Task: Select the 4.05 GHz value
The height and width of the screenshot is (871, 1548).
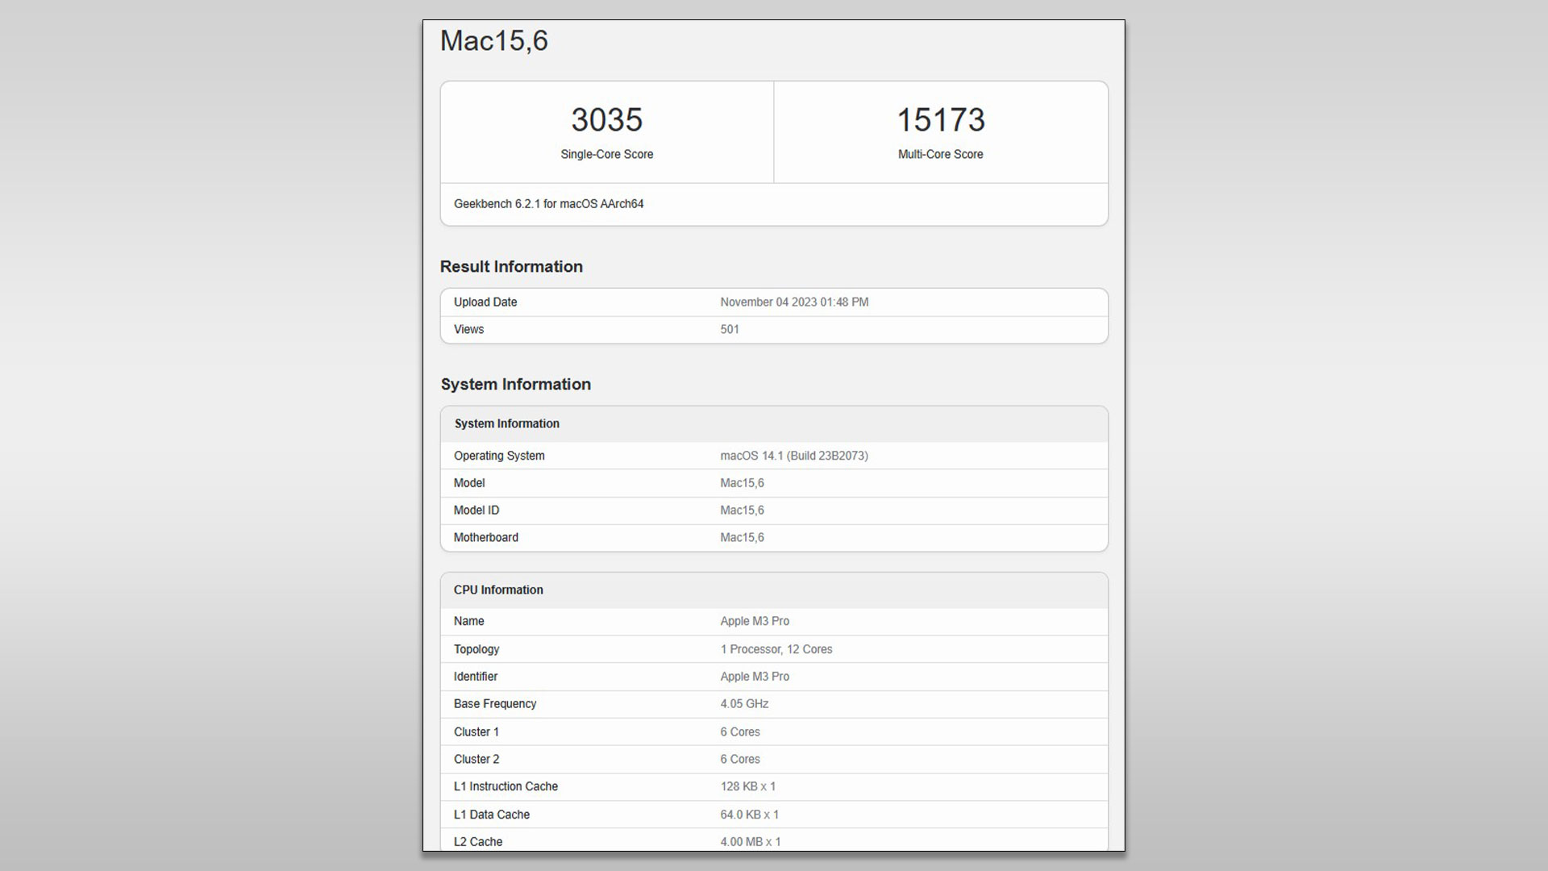Action: pyautogui.click(x=744, y=704)
